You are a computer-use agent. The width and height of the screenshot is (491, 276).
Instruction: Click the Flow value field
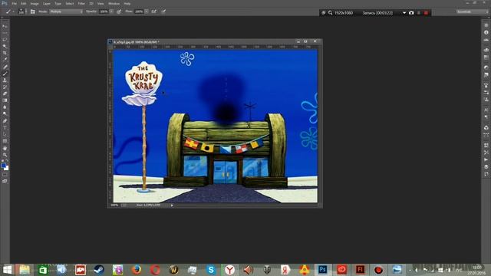pyautogui.click(x=139, y=11)
